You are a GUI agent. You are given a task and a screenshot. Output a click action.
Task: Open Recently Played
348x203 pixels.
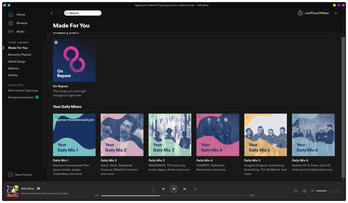tap(20, 55)
